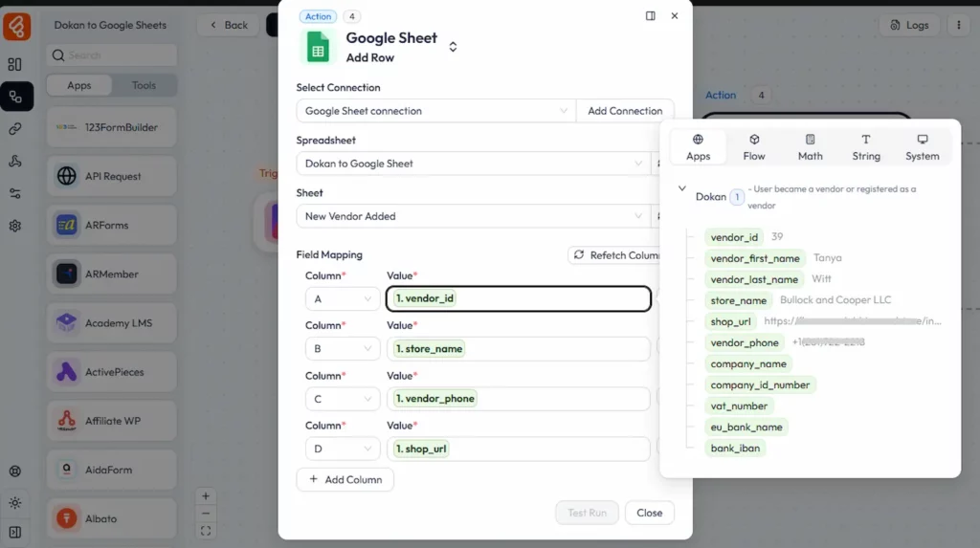This screenshot has height=548, width=980.
Task: Open Column A dropdown
Action: (x=343, y=298)
